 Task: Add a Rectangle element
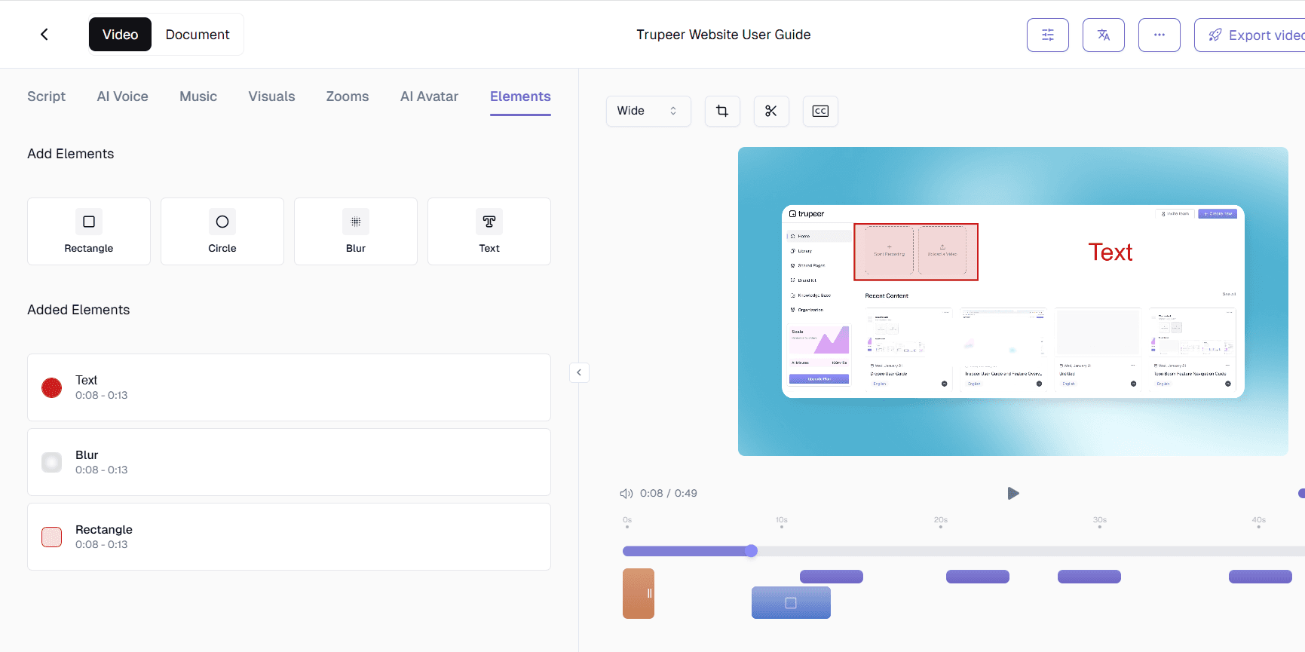pos(89,231)
